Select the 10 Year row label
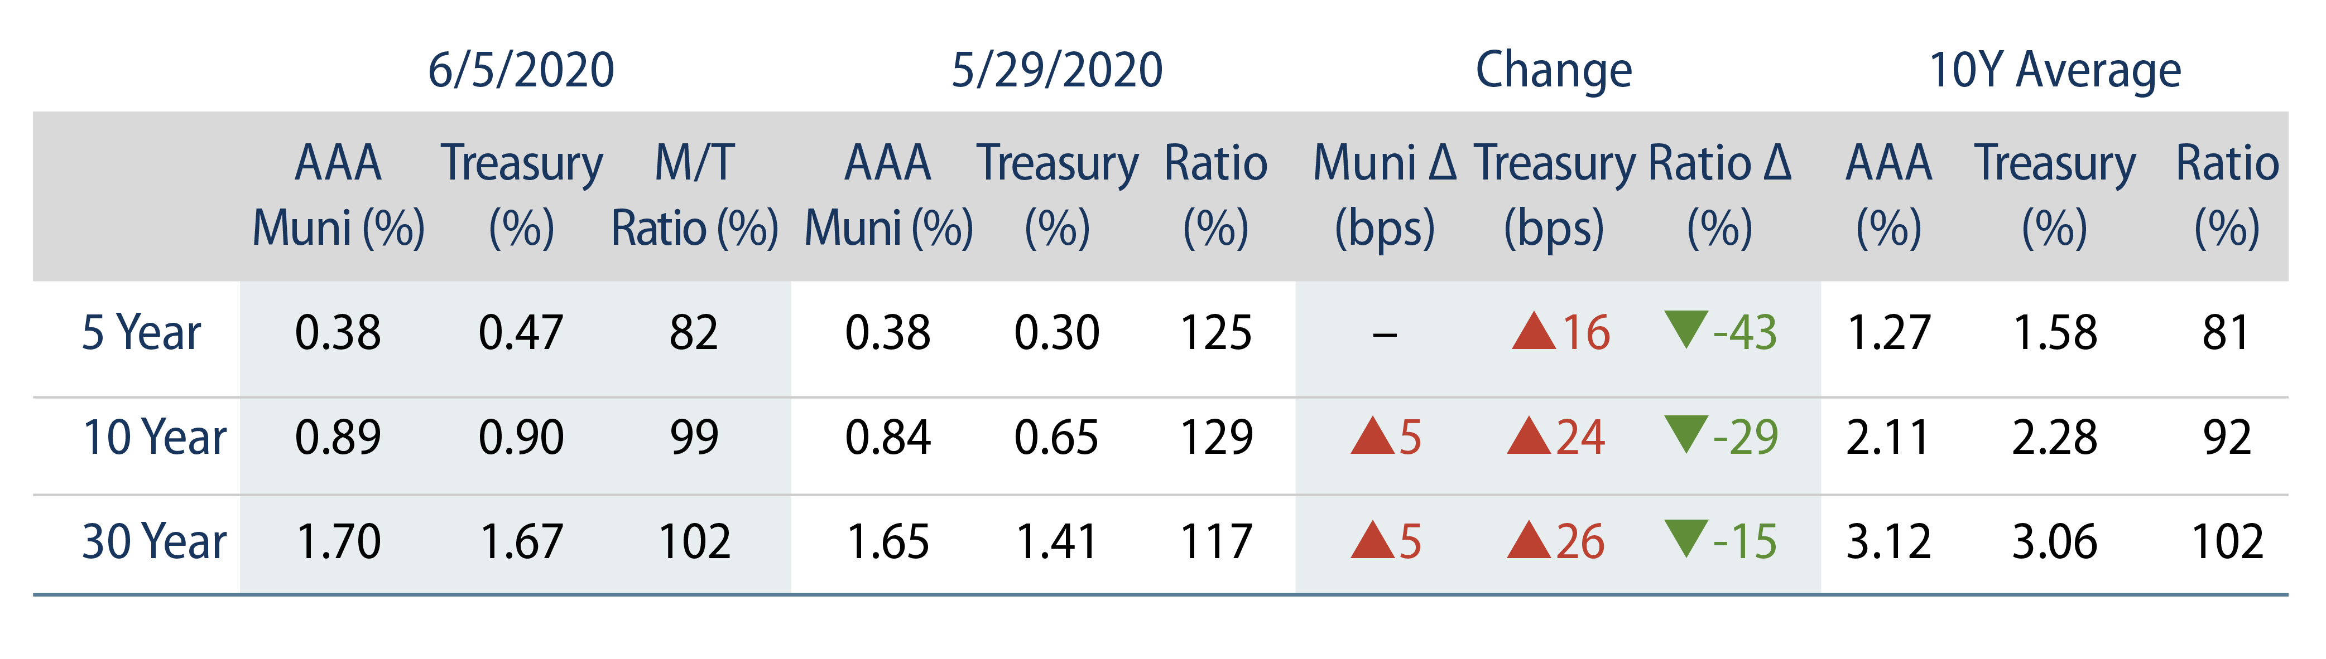The height and width of the screenshot is (659, 2326). coord(155,437)
